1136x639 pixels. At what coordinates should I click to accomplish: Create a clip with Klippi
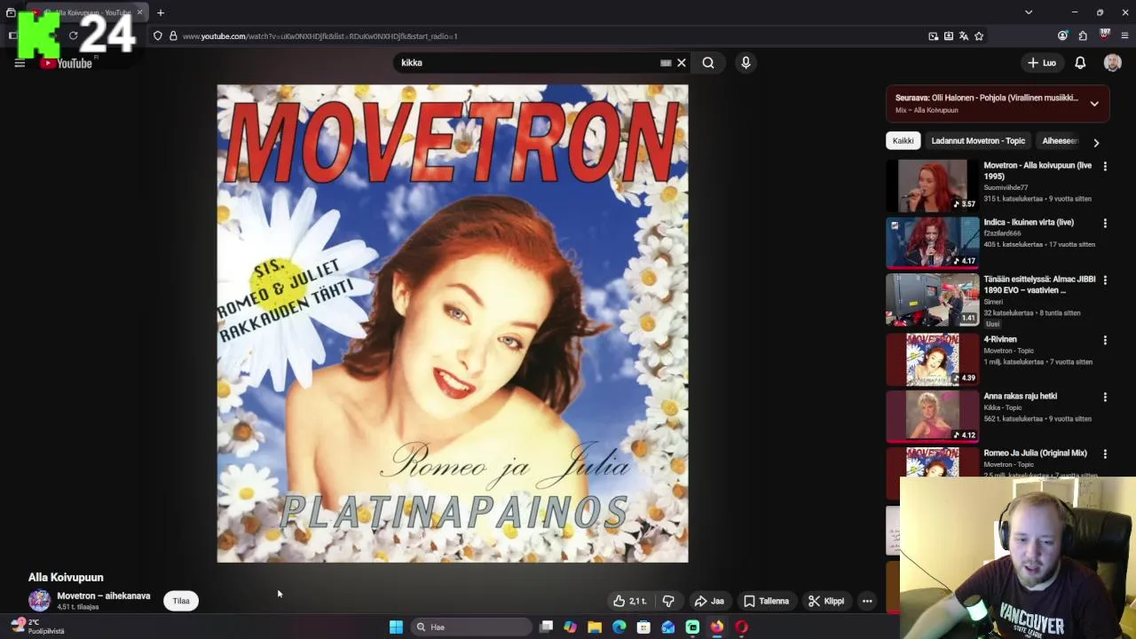point(826,601)
